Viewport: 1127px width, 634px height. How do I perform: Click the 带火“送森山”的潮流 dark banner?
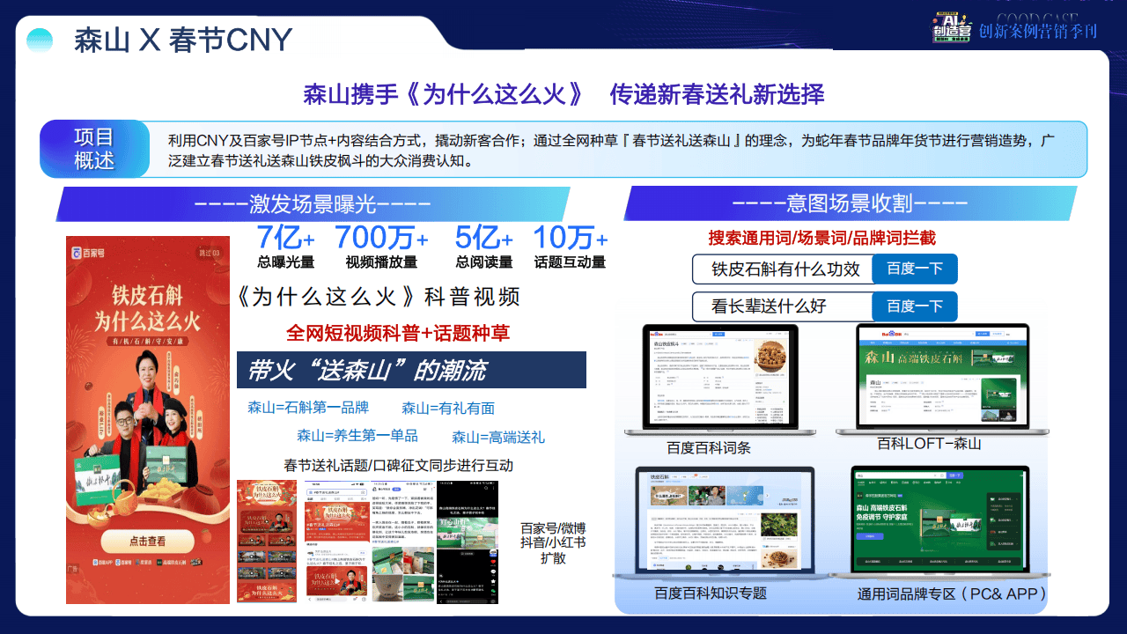pyautogui.click(x=411, y=370)
